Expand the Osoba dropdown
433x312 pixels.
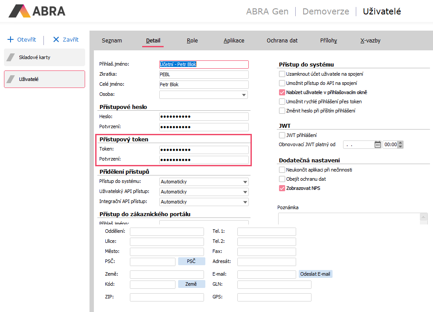(x=244, y=95)
